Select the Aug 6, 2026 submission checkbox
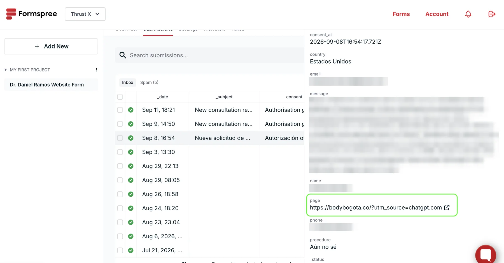Image resolution: width=504 pixels, height=263 pixels. point(120,236)
